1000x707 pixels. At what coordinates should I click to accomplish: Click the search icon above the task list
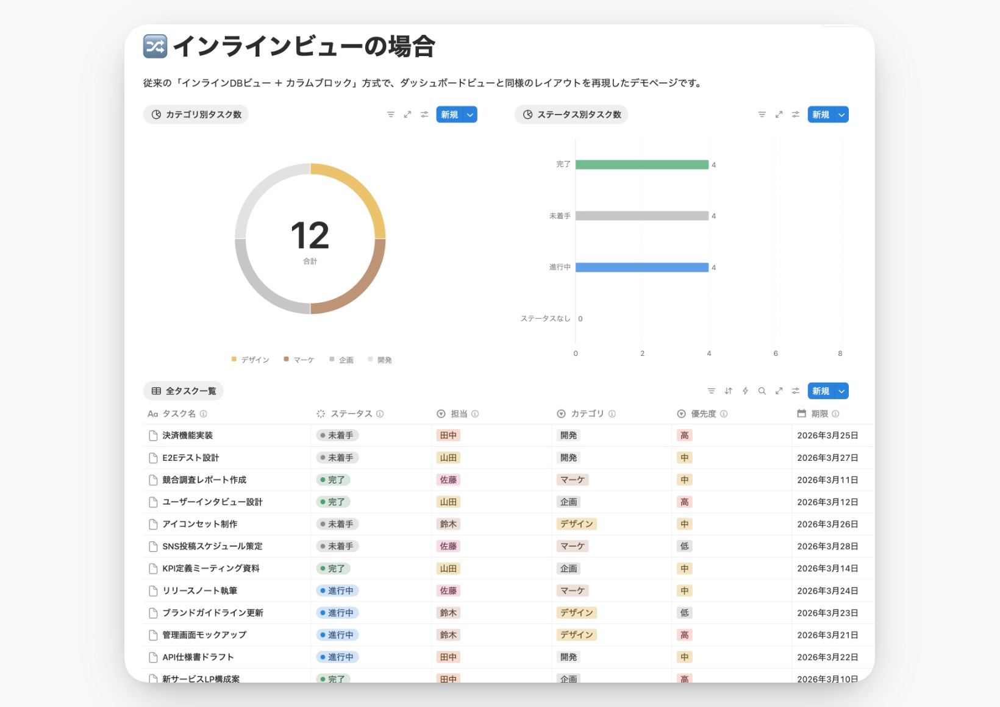(762, 391)
